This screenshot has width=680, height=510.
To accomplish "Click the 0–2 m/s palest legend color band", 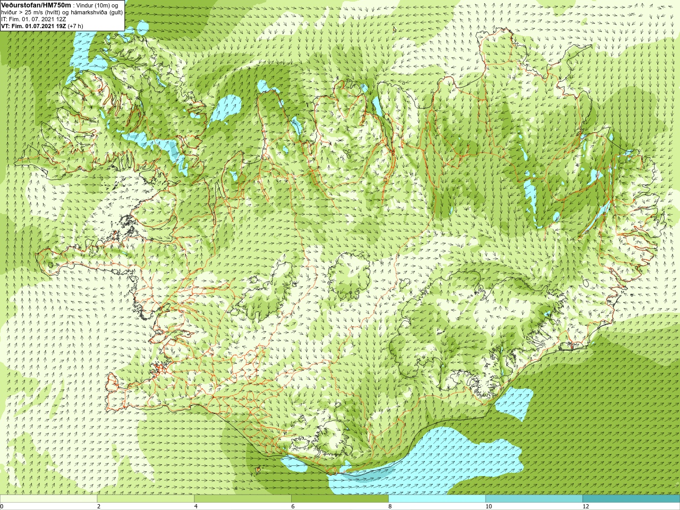I will [x=49, y=499].
